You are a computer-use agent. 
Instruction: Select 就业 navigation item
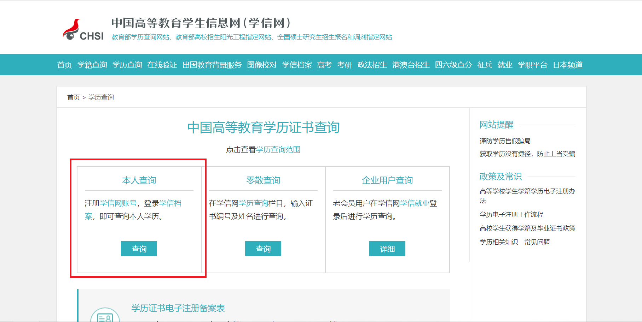coord(505,65)
